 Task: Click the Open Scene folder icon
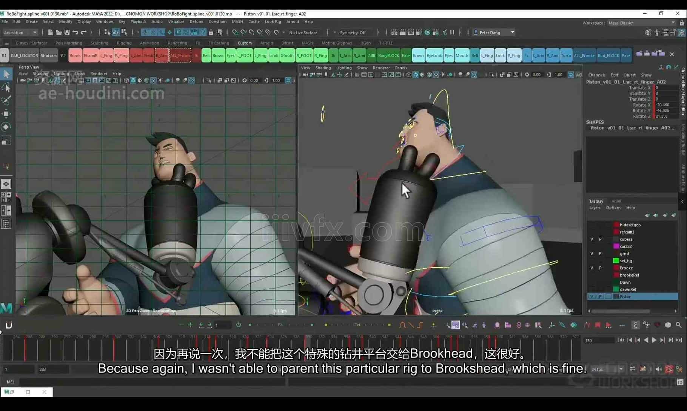coord(59,32)
